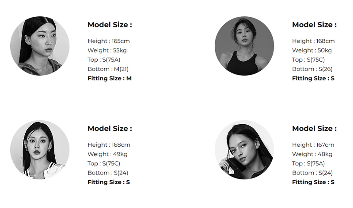
Task: Select the 'Bottom : M(21)' text
Action: click(x=108, y=69)
